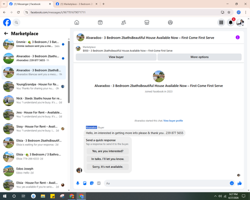Viewport: 250px width, 200px height.
Task: Attach a photo with the image icon
Action: [x=85, y=183]
